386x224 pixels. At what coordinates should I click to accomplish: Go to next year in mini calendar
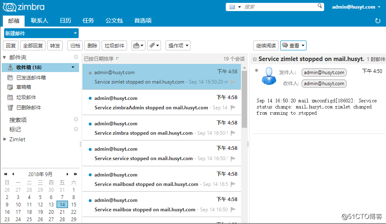tap(75, 174)
